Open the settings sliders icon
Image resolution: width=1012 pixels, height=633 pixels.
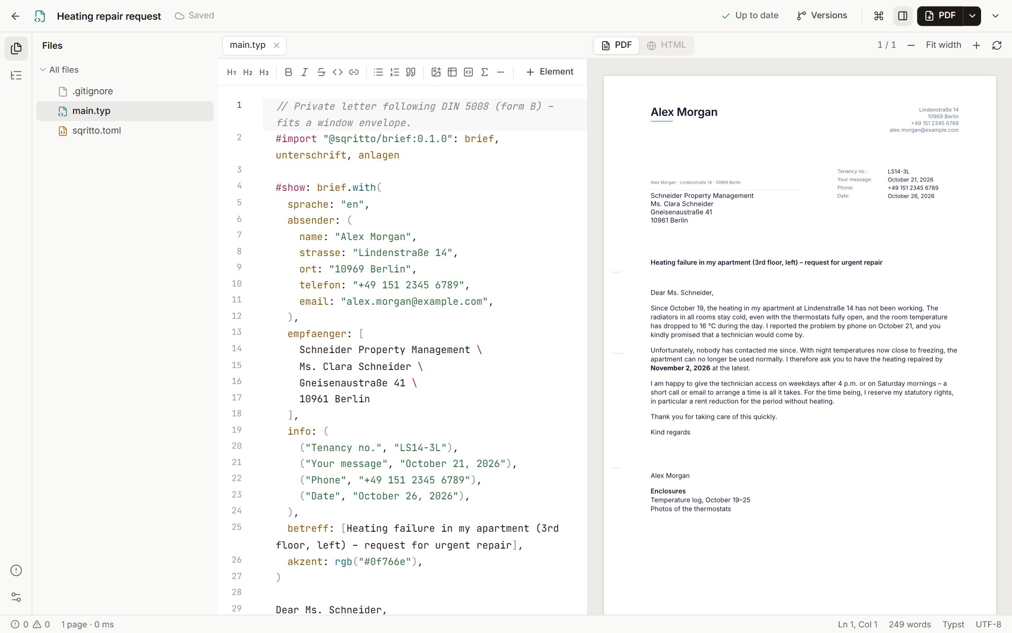click(16, 597)
